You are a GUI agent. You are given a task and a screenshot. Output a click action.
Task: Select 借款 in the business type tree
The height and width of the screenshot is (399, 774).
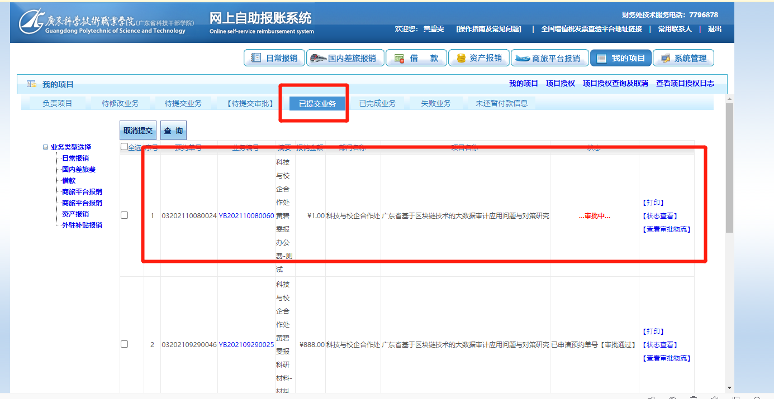69,181
